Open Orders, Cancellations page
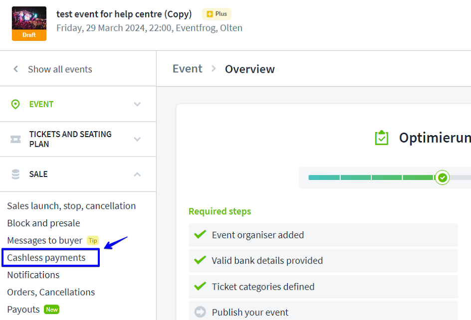The height and width of the screenshot is (320, 471). [x=51, y=292]
